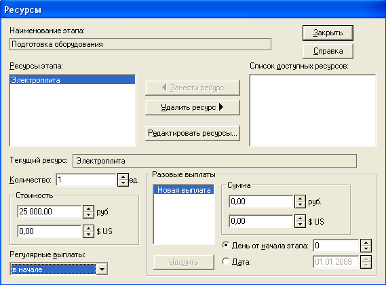
Task: Decrease День от начала этапа value
Action: point(366,249)
